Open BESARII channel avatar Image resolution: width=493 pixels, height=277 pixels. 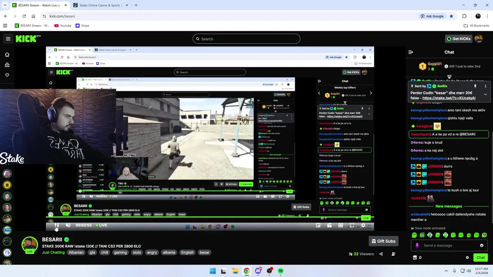click(30, 245)
